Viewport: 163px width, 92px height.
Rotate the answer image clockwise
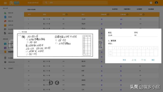[x=57, y=83]
